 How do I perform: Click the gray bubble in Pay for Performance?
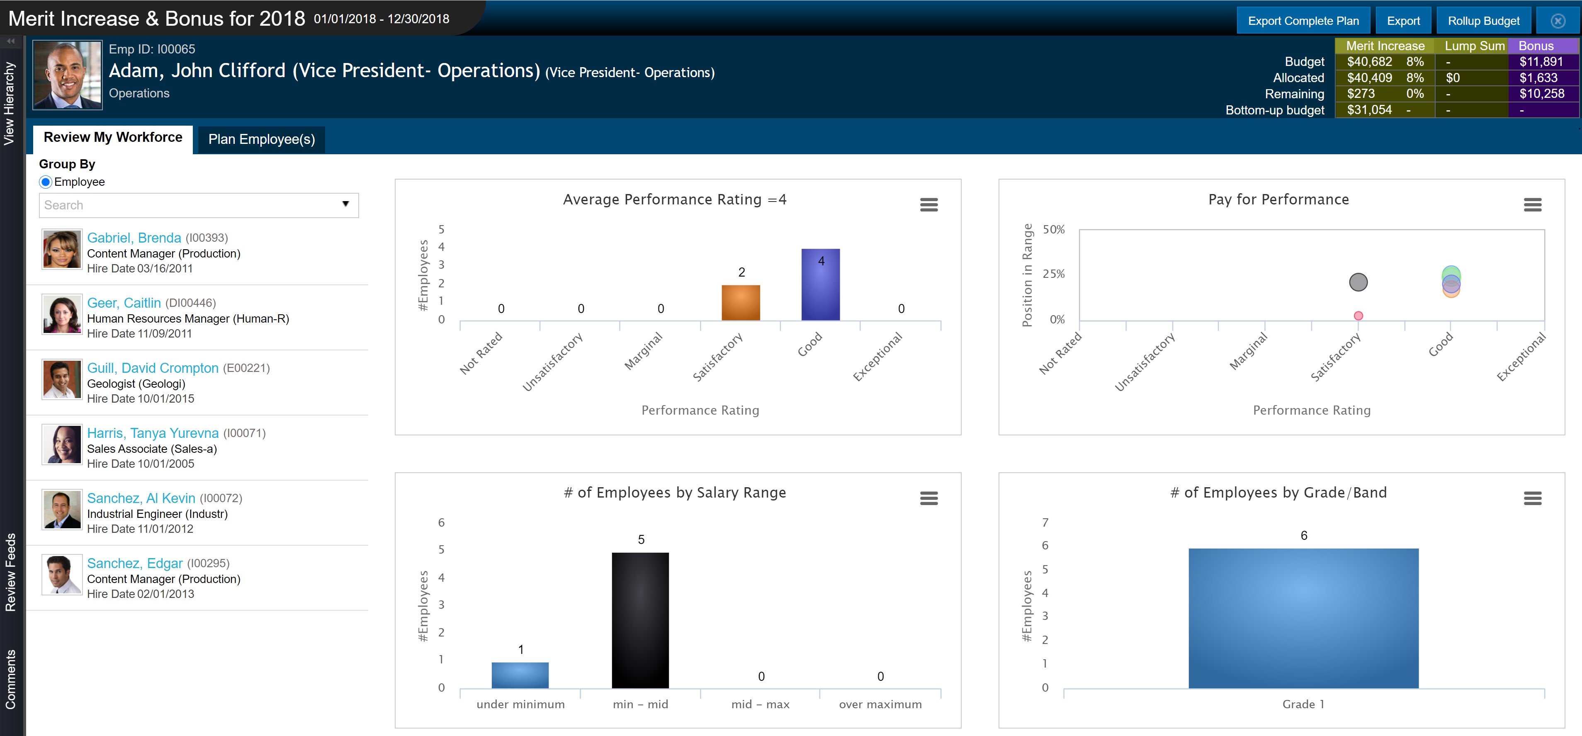[1358, 282]
